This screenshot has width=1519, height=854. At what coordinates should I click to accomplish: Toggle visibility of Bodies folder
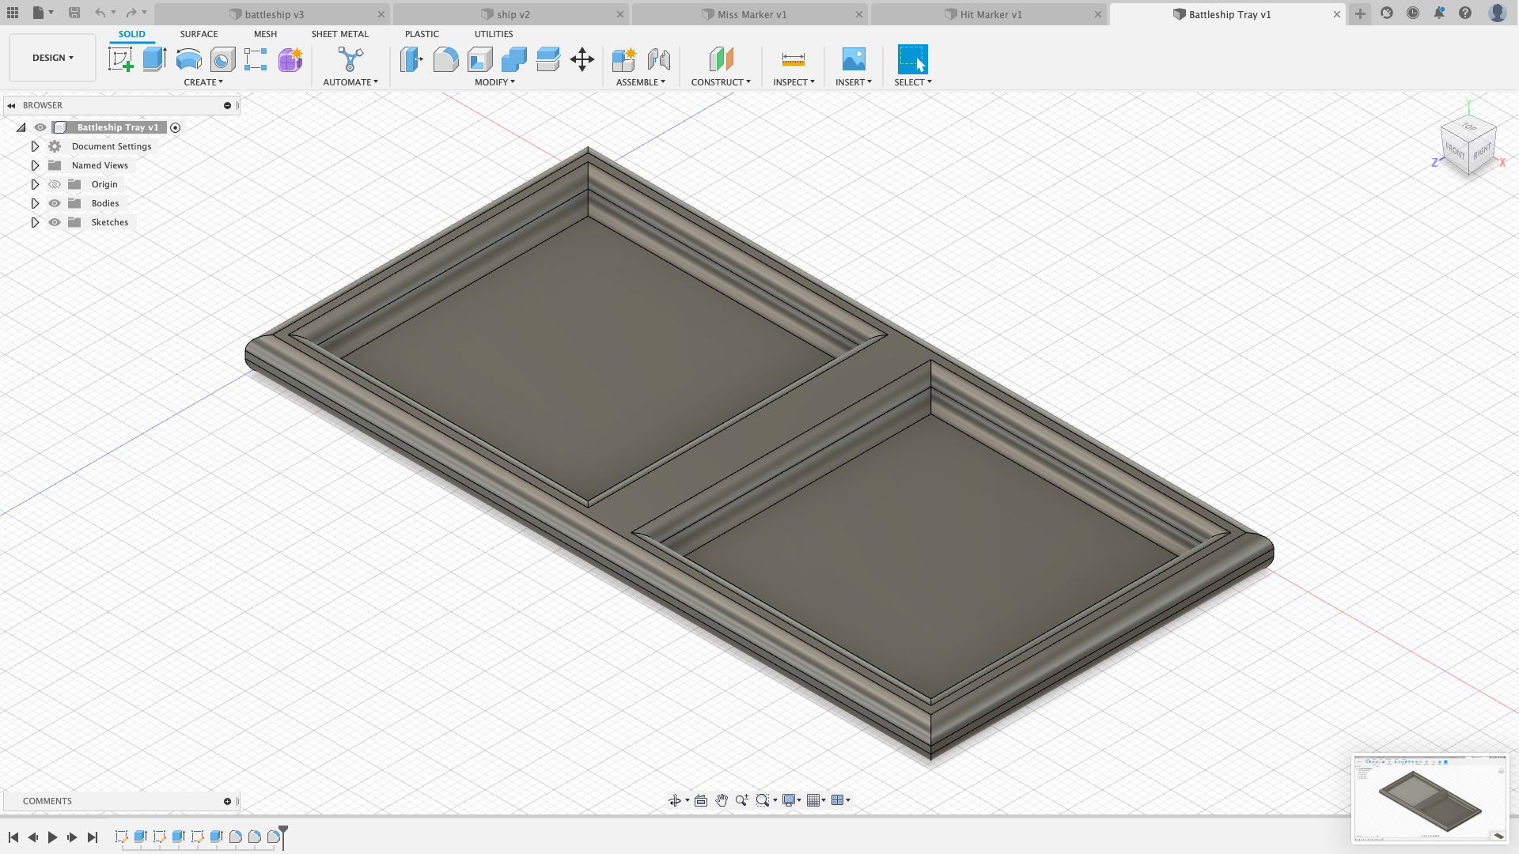[53, 203]
